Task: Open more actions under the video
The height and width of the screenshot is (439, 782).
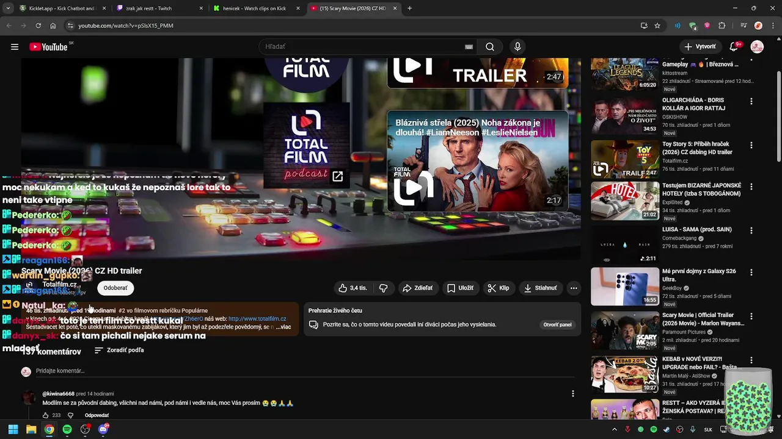Action: 573,288
